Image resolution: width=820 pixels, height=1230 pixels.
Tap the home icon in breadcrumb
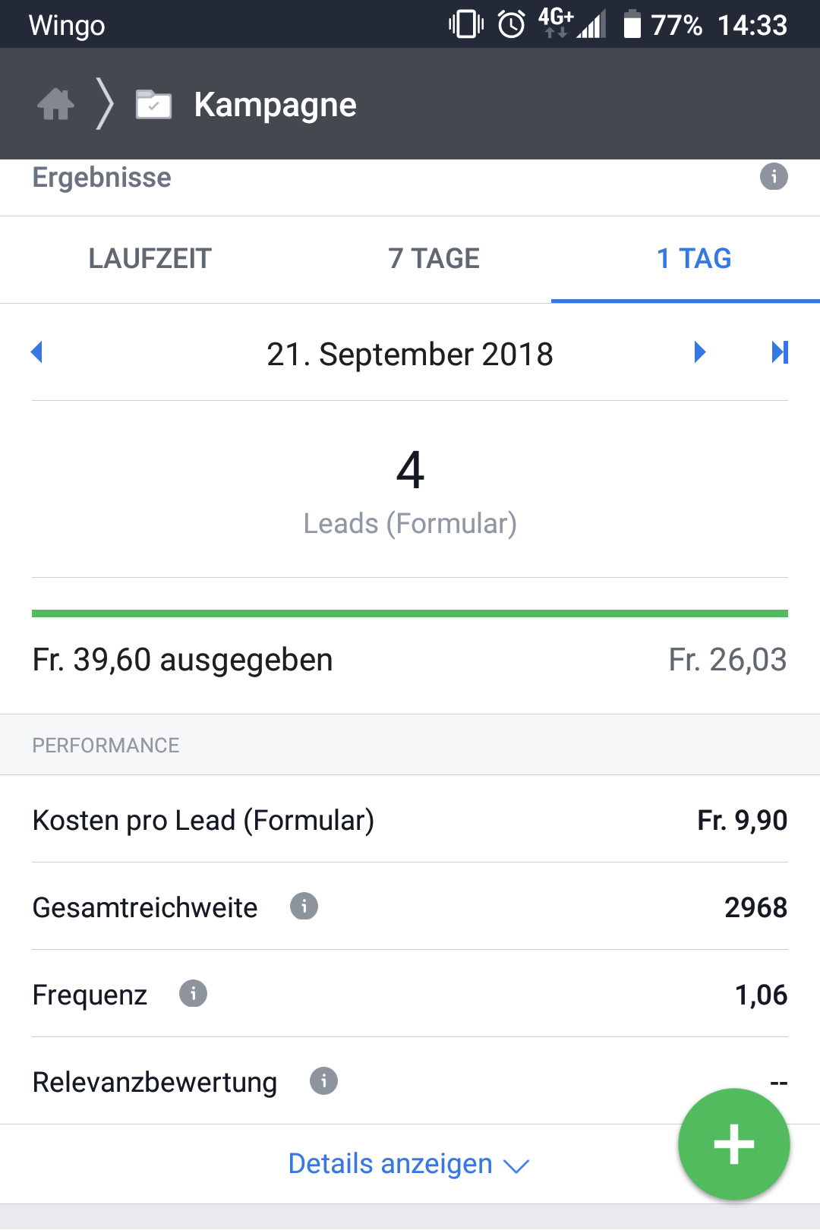click(x=56, y=104)
